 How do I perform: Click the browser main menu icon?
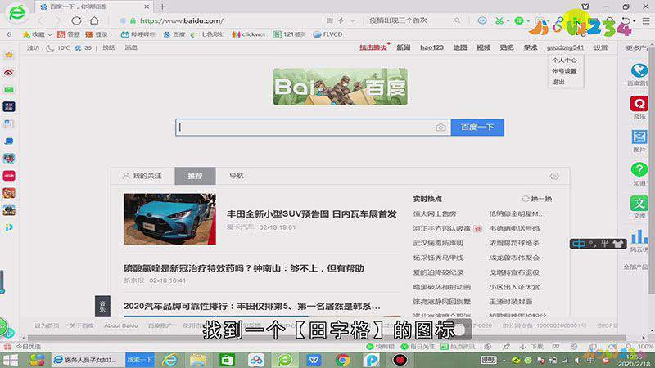coord(646,20)
